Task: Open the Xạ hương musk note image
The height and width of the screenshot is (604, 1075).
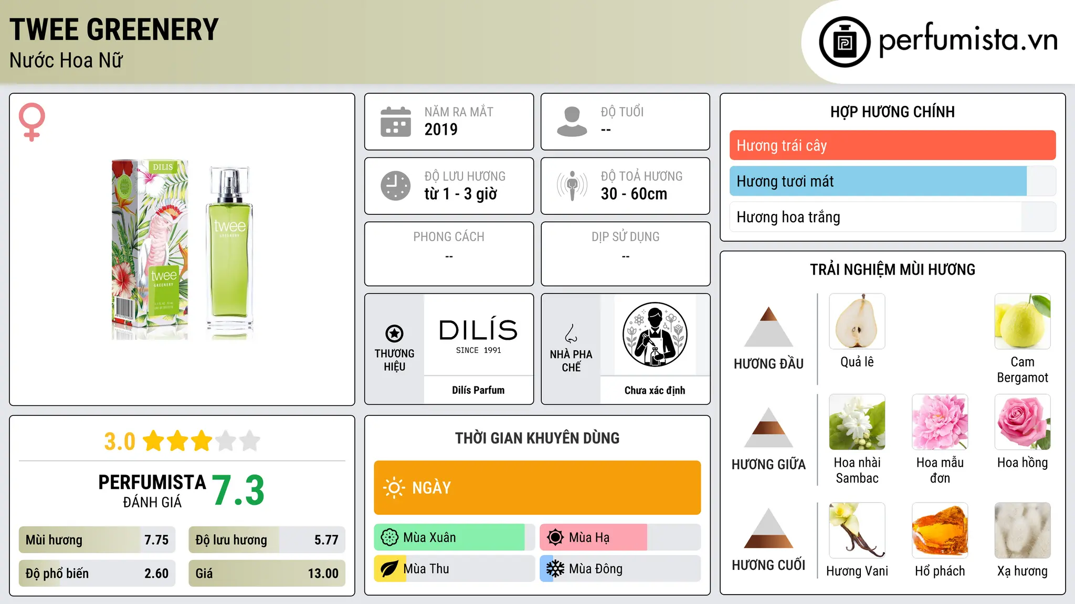Action: (x=1023, y=531)
